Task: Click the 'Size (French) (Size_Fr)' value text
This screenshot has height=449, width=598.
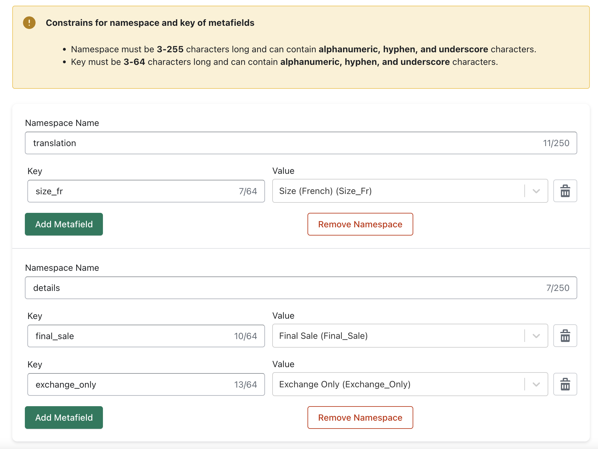Action: point(325,191)
